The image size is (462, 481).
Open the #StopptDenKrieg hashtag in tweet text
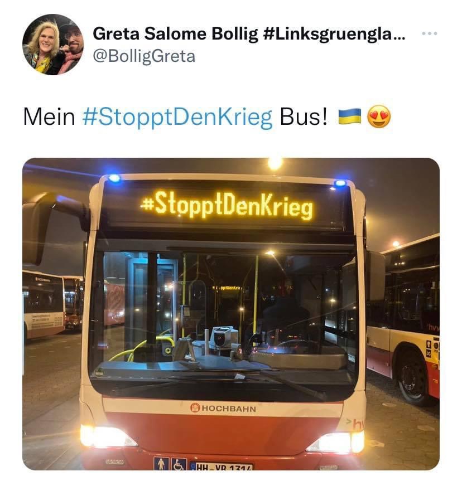coord(177,117)
